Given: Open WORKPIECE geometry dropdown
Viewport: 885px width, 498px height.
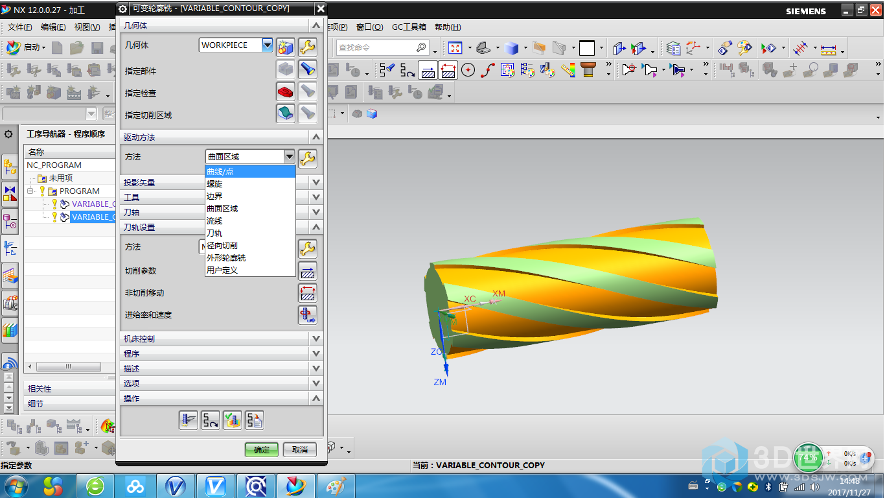Looking at the screenshot, I should pos(268,45).
